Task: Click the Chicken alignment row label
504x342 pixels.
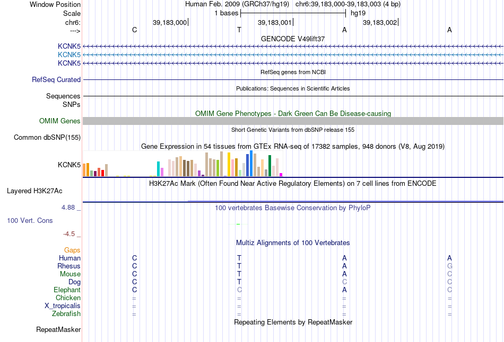Action: (x=68, y=298)
